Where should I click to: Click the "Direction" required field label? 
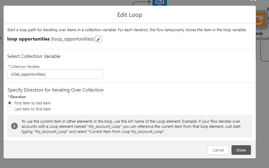pos(18,97)
